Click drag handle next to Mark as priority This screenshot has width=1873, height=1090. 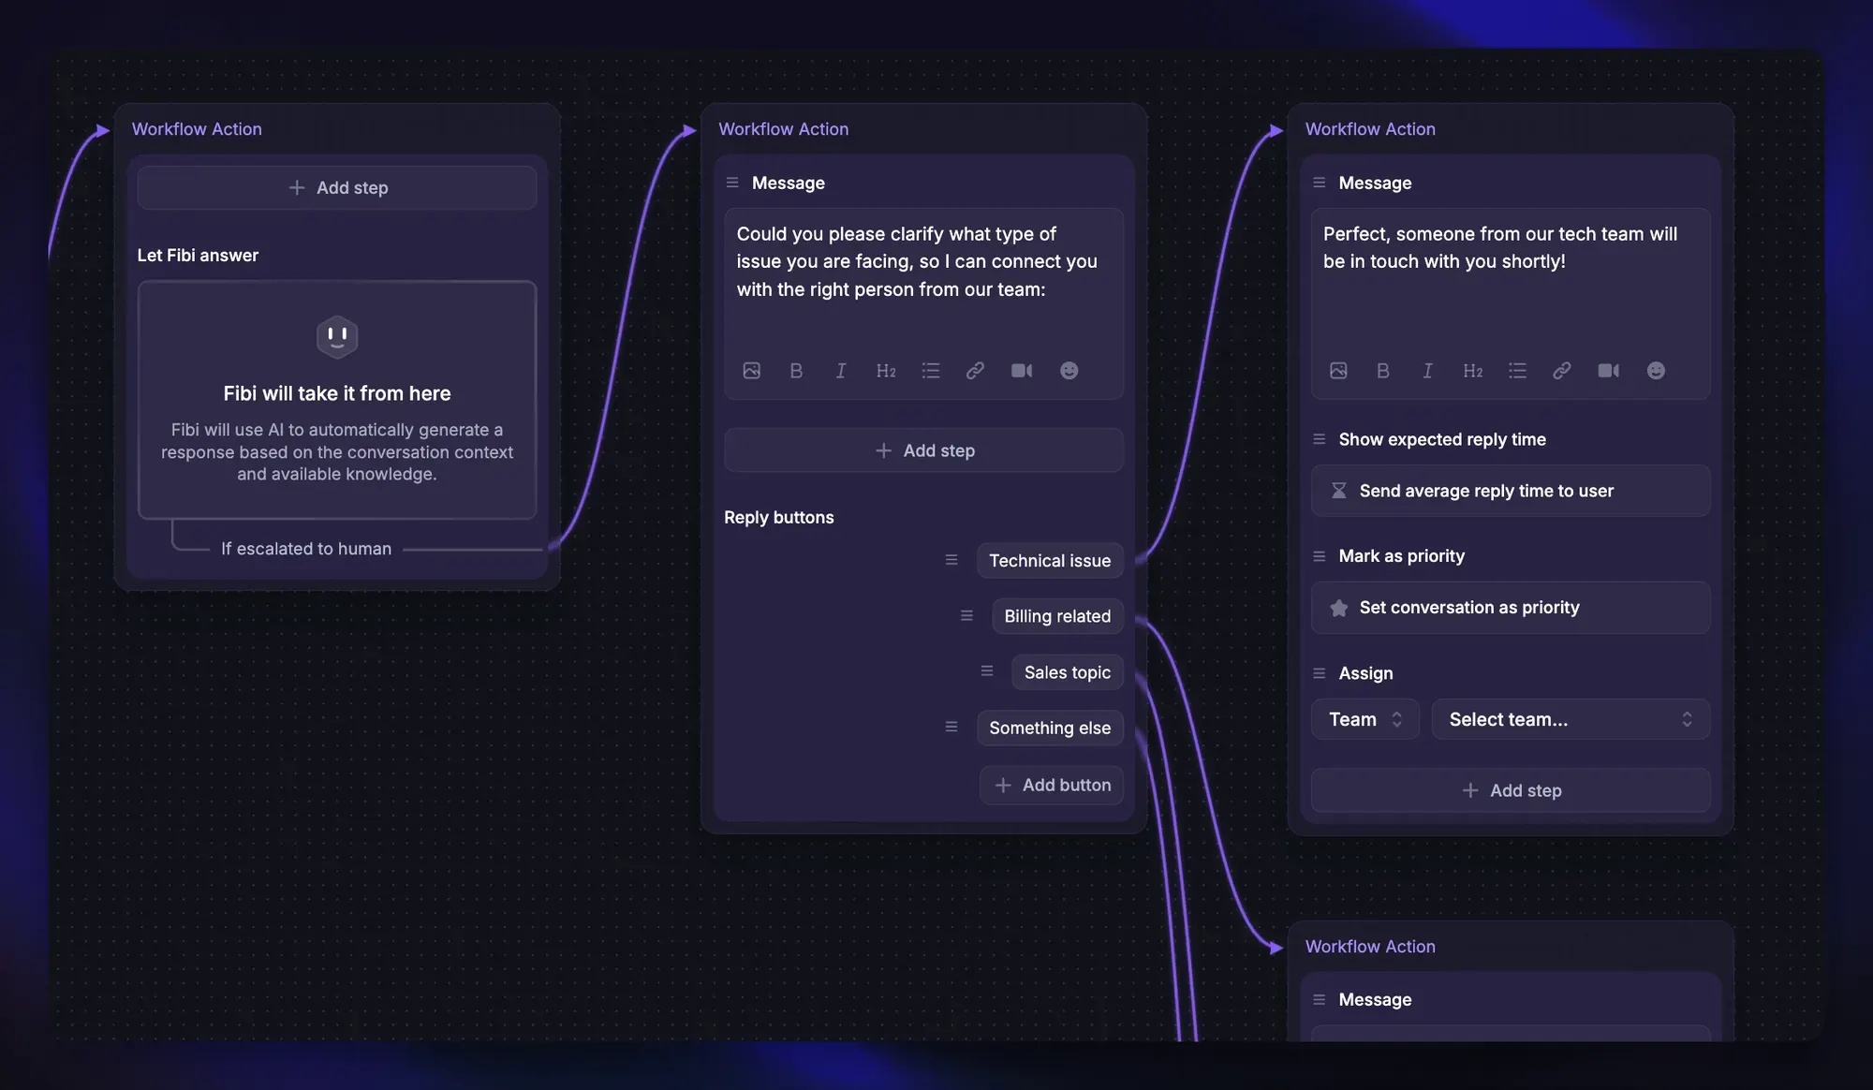coord(1320,556)
